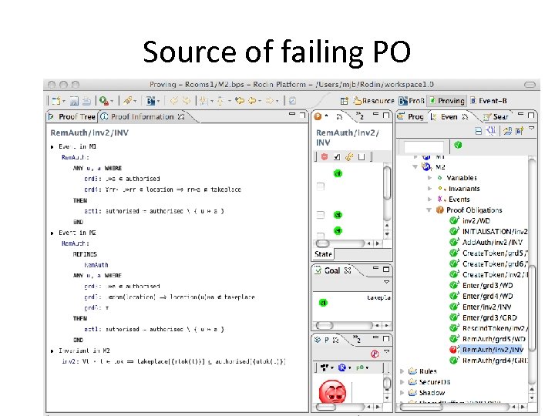The width and height of the screenshot is (555, 416).
Task: Click the explorer filter text field
Action: click(x=424, y=146)
